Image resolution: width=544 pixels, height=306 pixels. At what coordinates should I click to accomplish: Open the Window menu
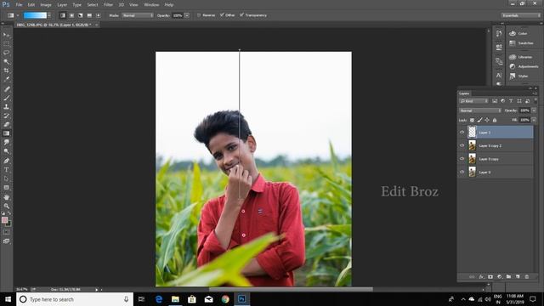coord(151,5)
